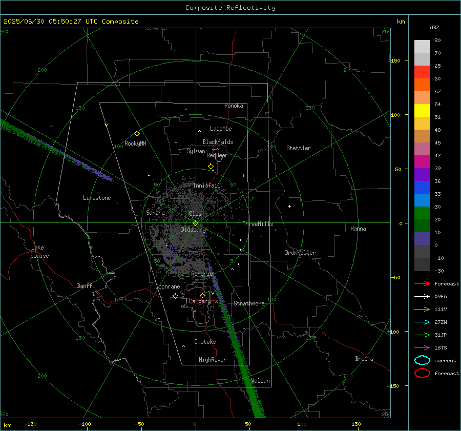Click the yellow diamond marker above RockyMH
This screenshot has height=431, width=461.
click(x=137, y=134)
